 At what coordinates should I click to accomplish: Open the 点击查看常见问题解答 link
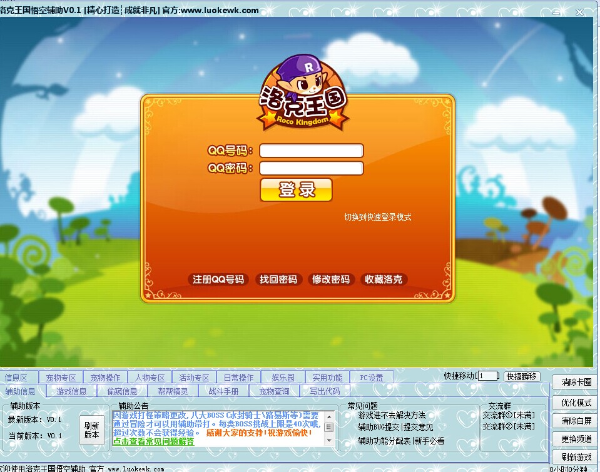tap(153, 441)
